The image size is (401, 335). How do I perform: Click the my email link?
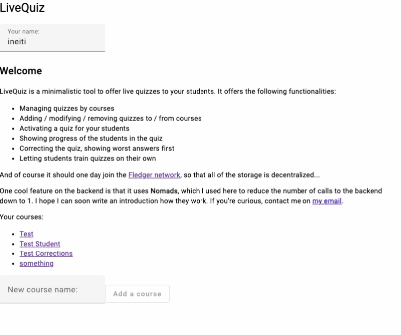click(327, 201)
